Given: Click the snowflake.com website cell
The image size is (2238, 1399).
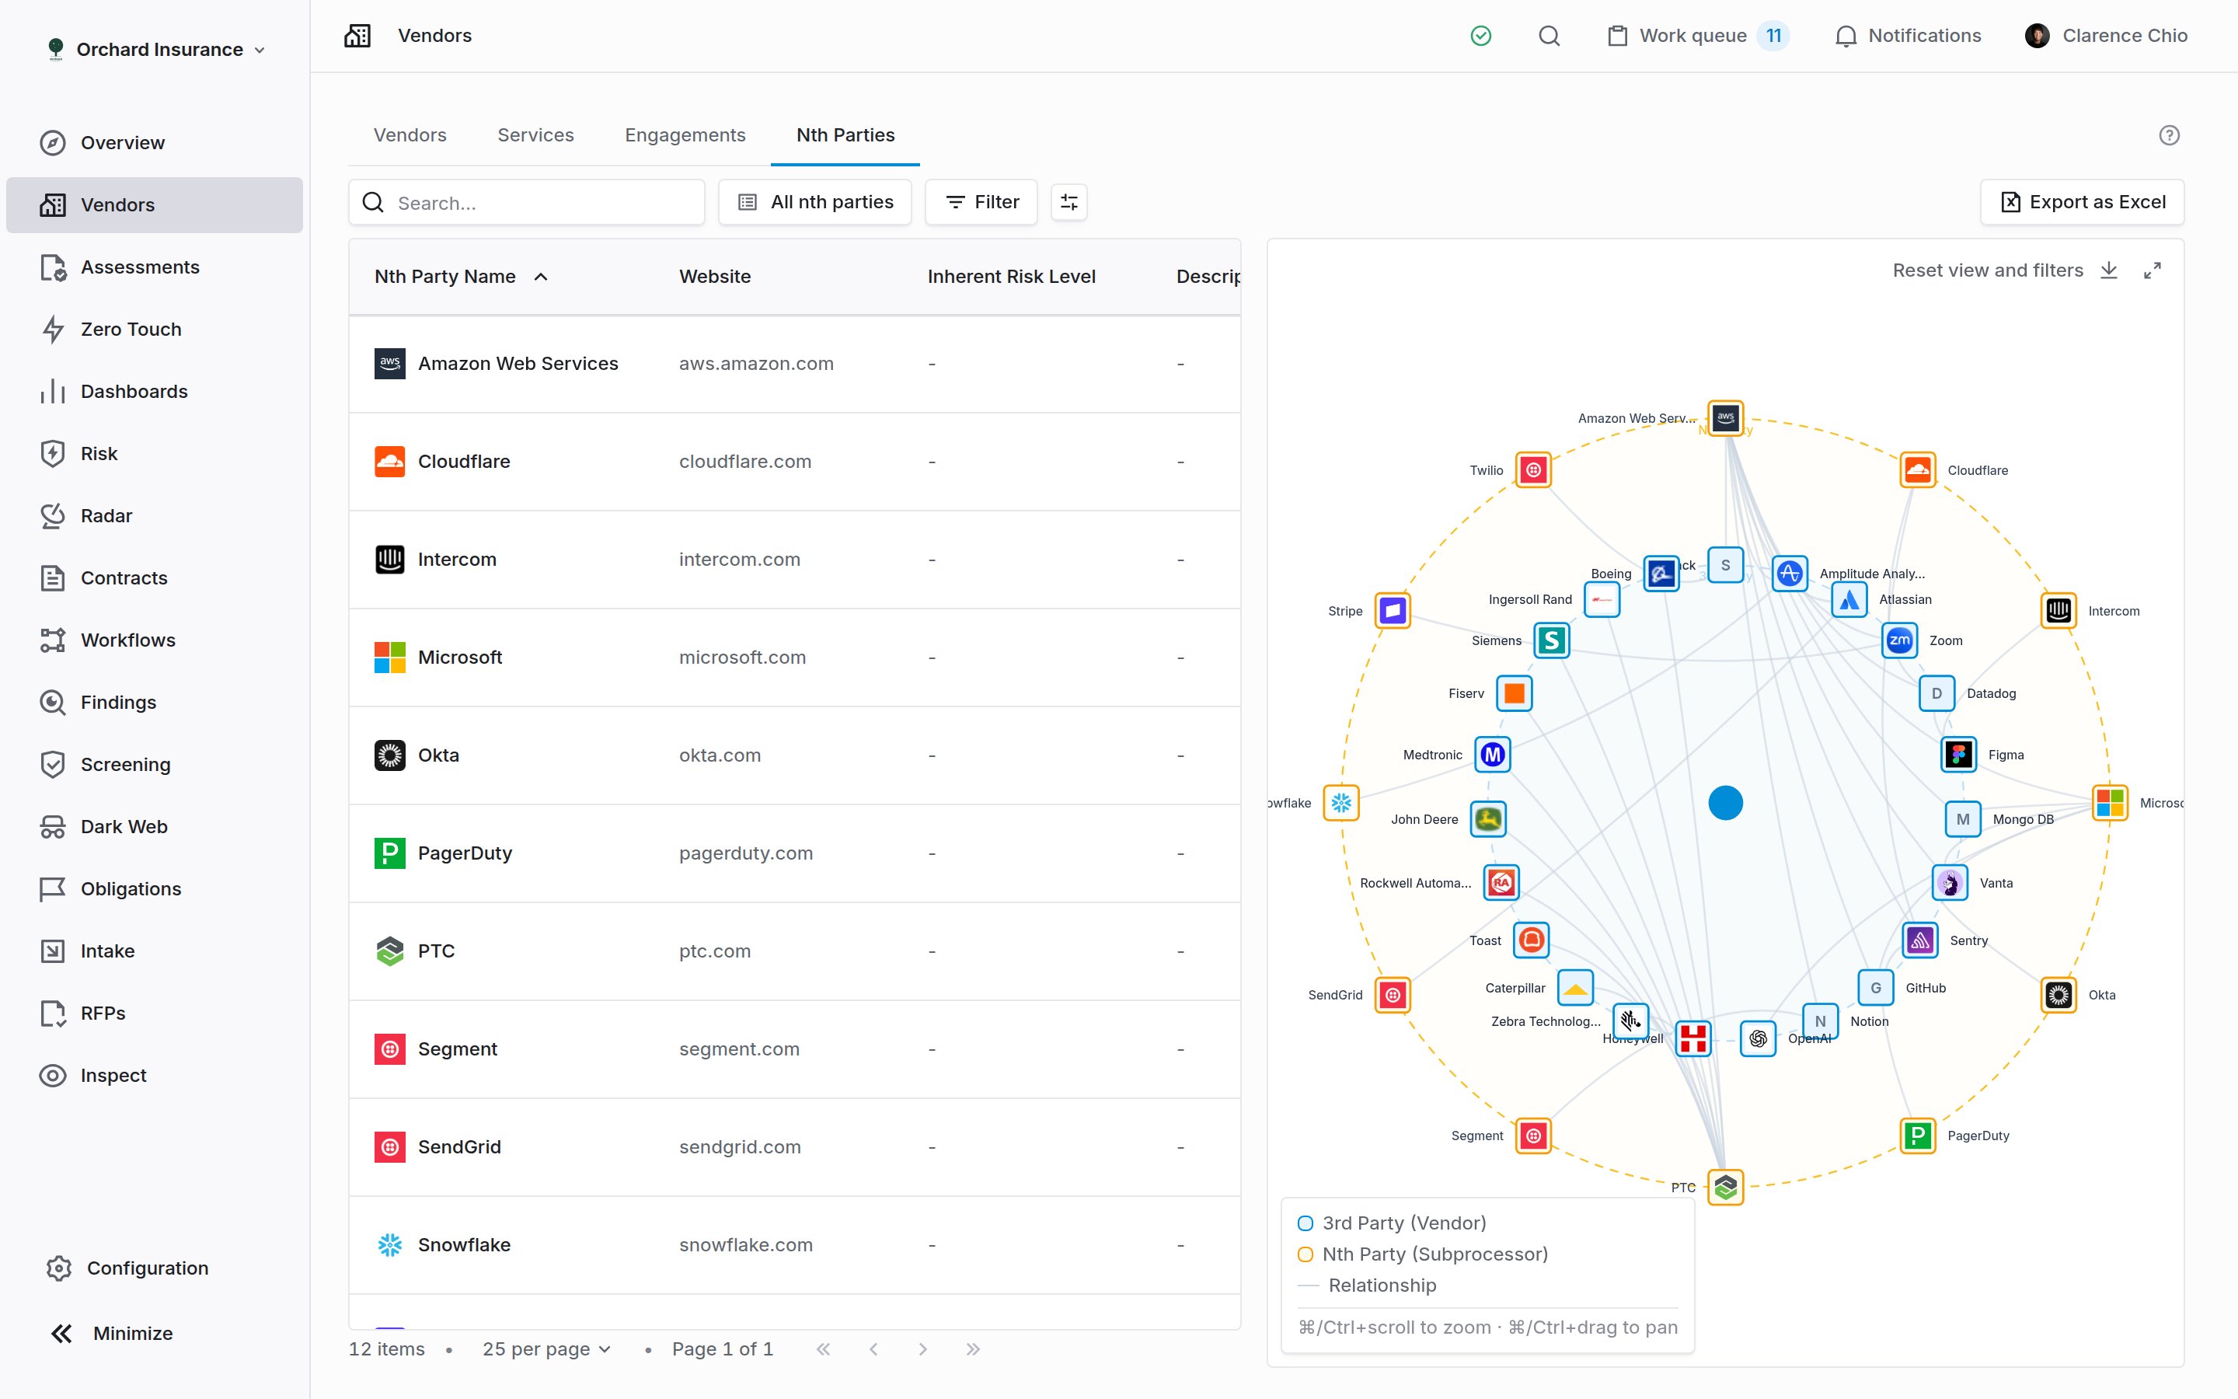Looking at the screenshot, I should pyautogui.click(x=745, y=1244).
